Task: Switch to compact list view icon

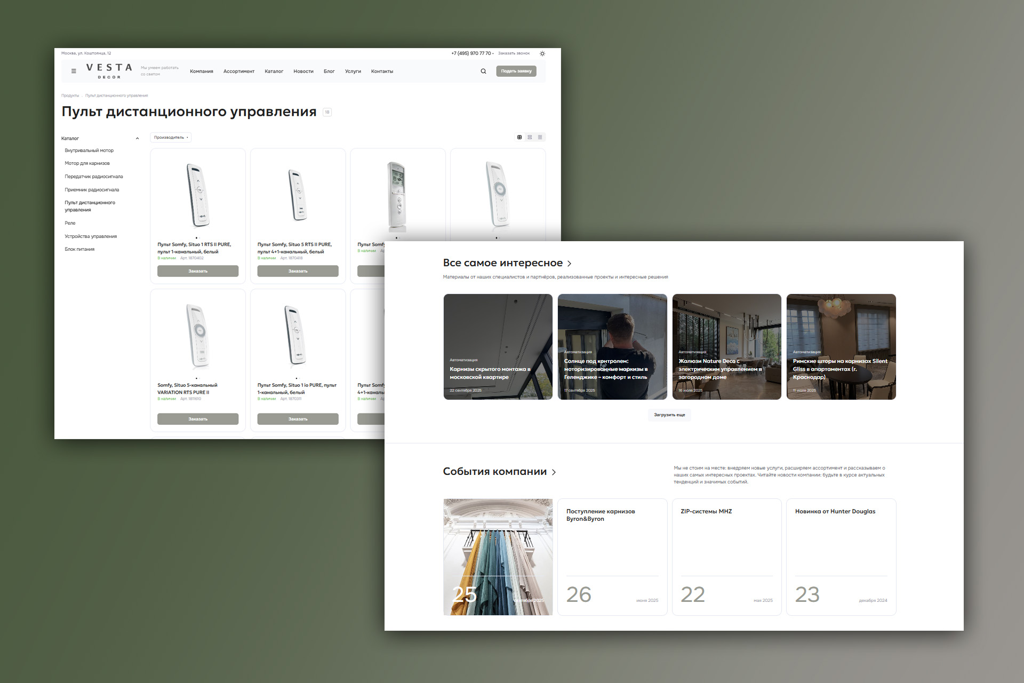Action: [540, 137]
